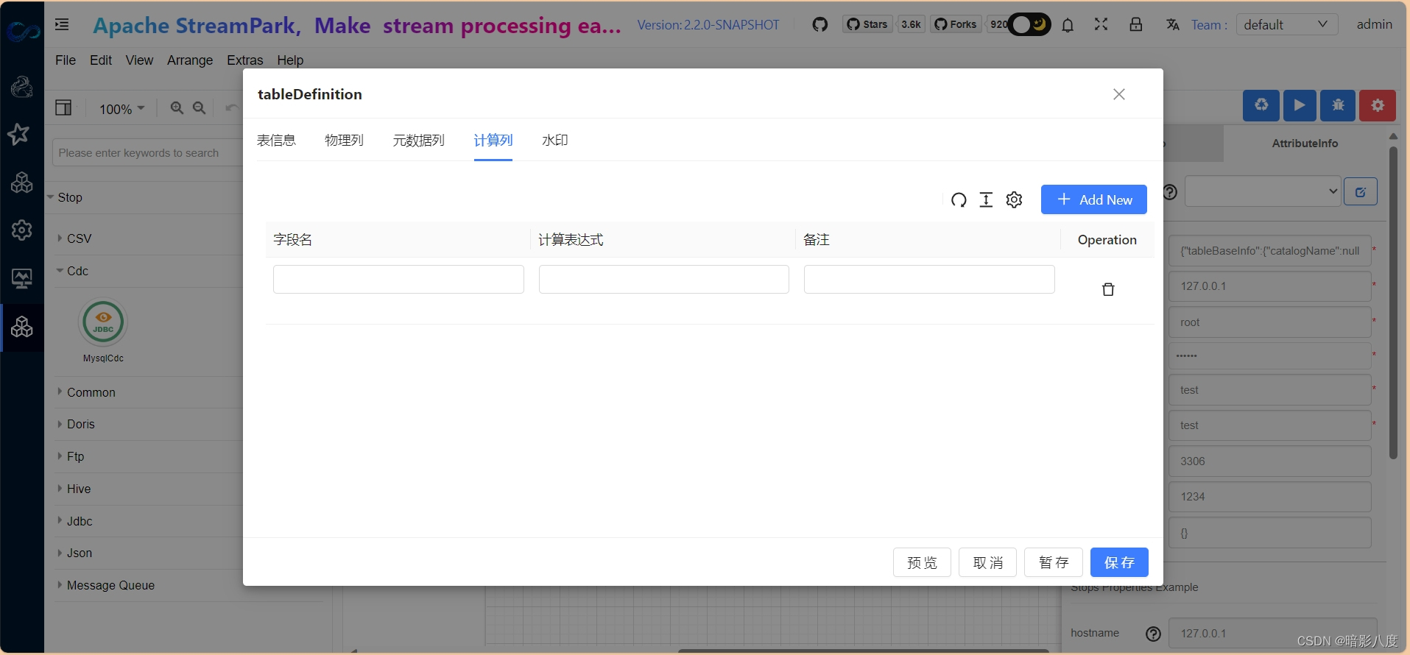This screenshot has width=1410, height=655.
Task: Delete the row with trash icon
Action: (1107, 289)
